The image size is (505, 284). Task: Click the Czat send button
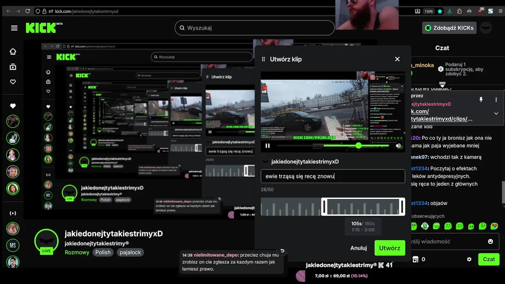pyautogui.click(x=489, y=259)
